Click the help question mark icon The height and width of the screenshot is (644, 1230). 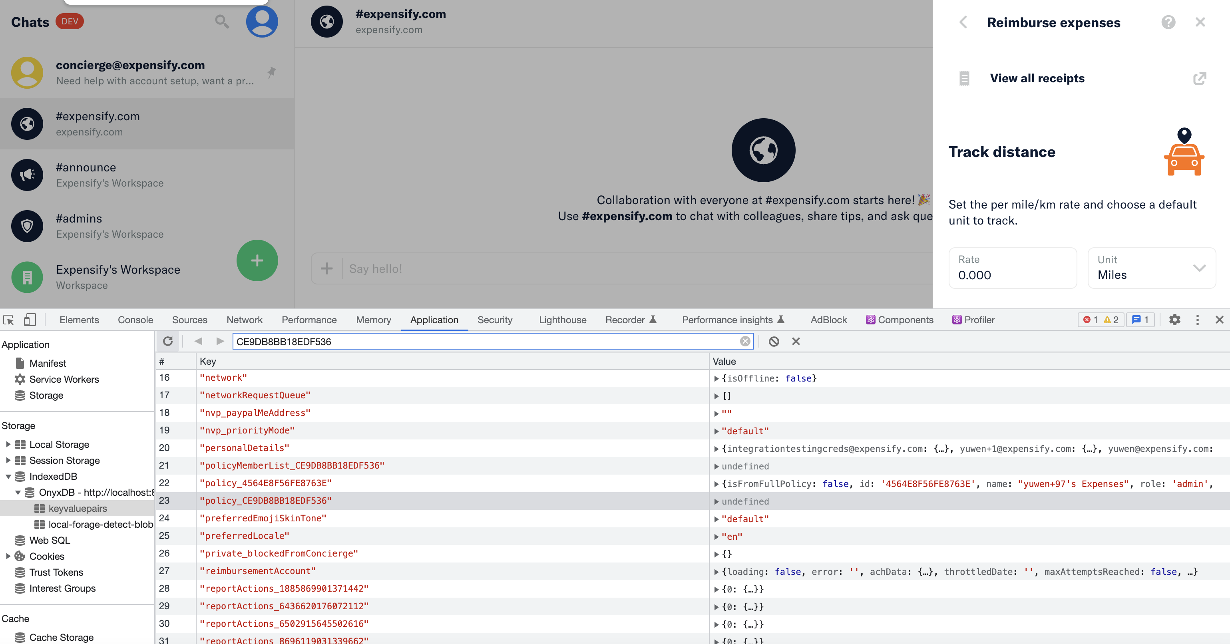(1168, 22)
